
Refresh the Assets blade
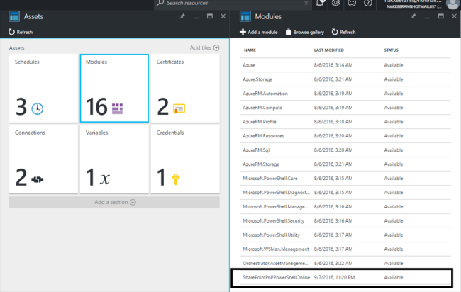pyautogui.click(x=21, y=32)
